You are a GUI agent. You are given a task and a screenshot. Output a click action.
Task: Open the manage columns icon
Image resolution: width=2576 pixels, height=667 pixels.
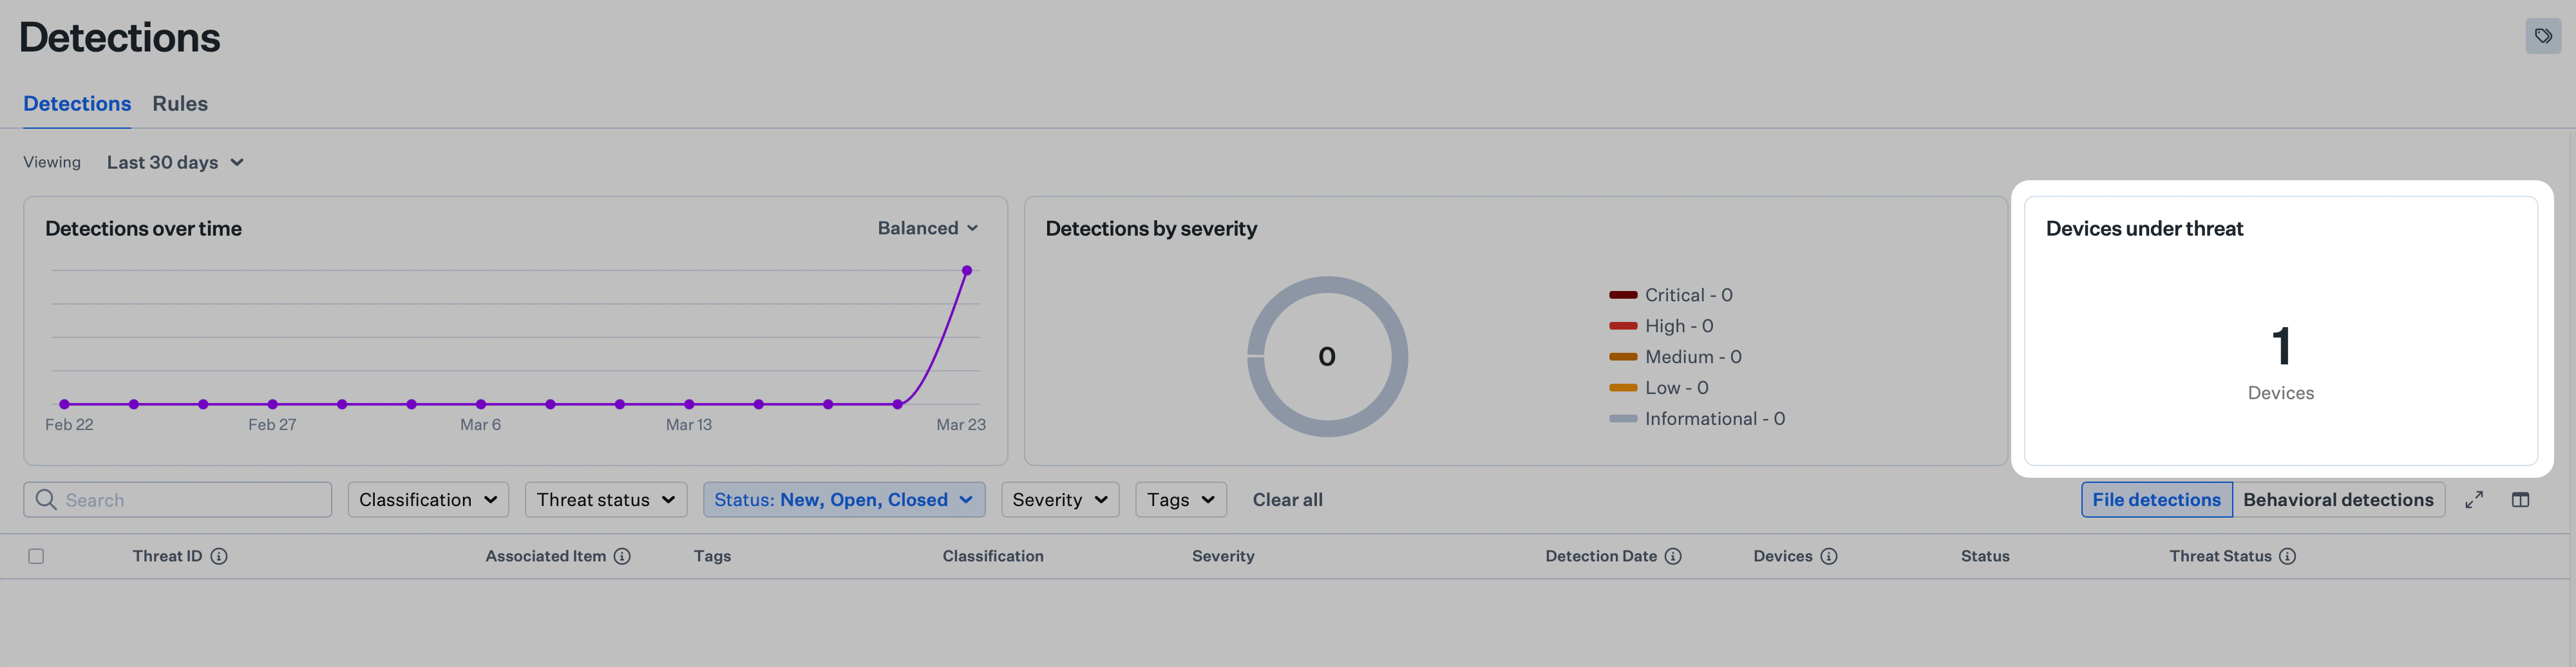(x=2521, y=499)
